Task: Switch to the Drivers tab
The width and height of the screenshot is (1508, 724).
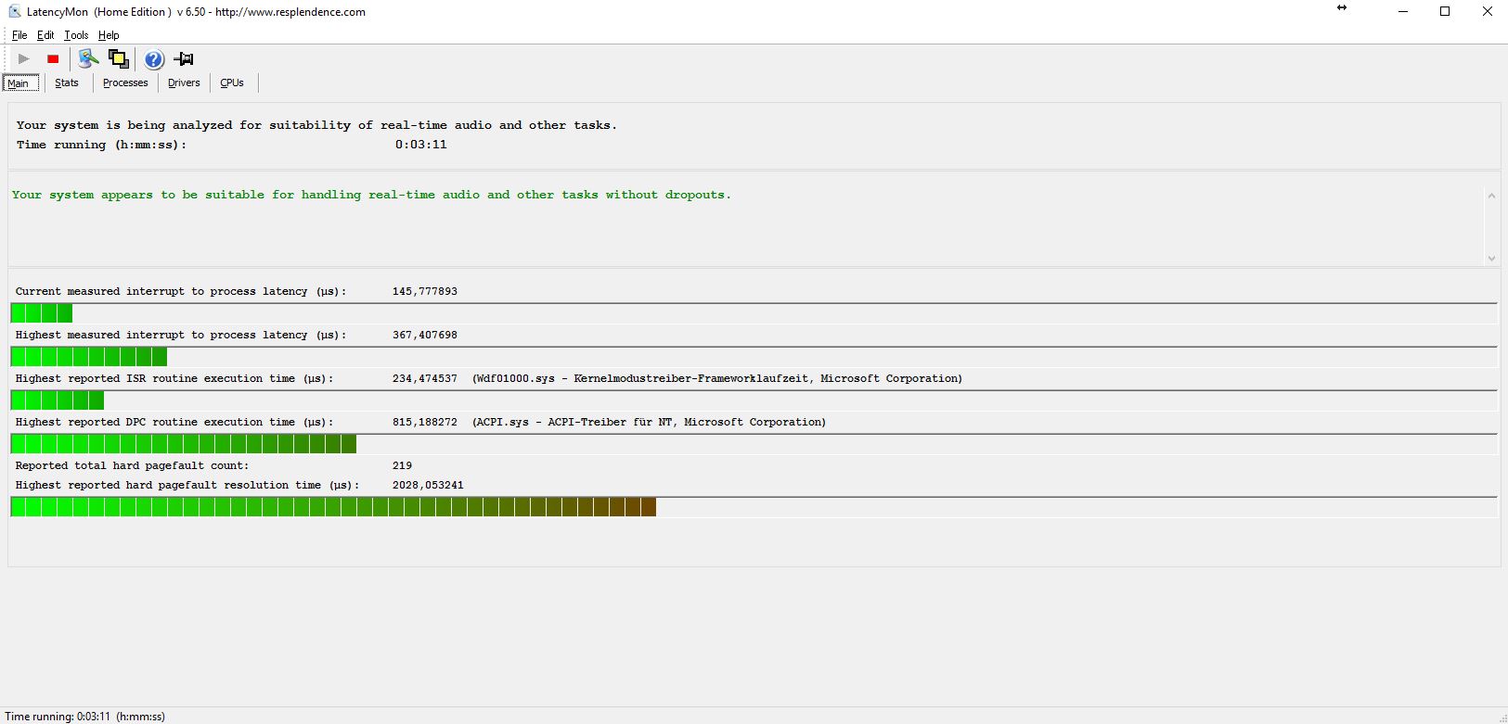Action: coord(184,83)
